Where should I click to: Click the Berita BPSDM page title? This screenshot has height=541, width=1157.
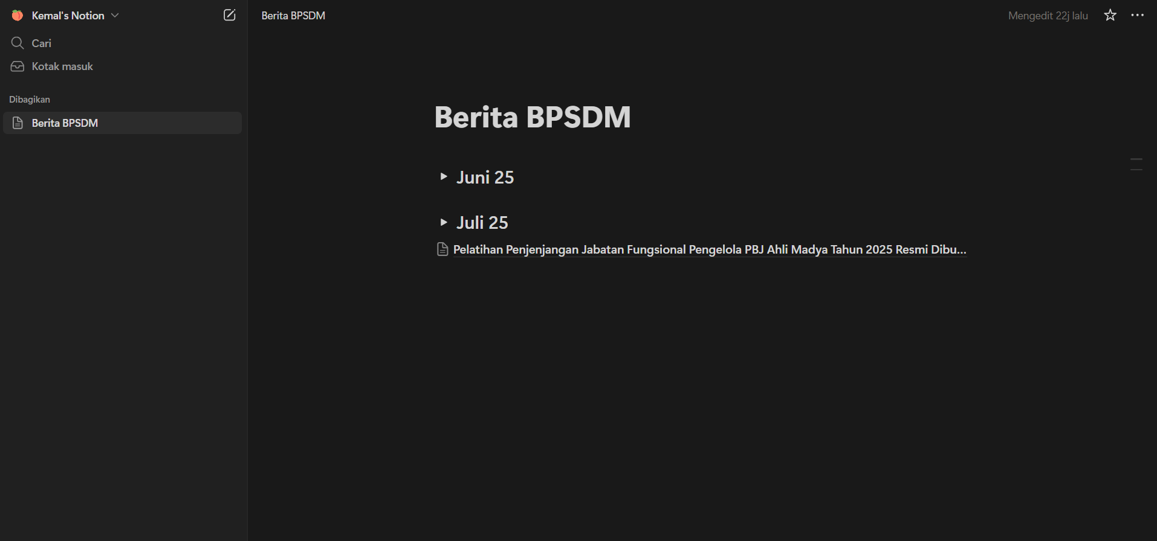[x=533, y=117]
